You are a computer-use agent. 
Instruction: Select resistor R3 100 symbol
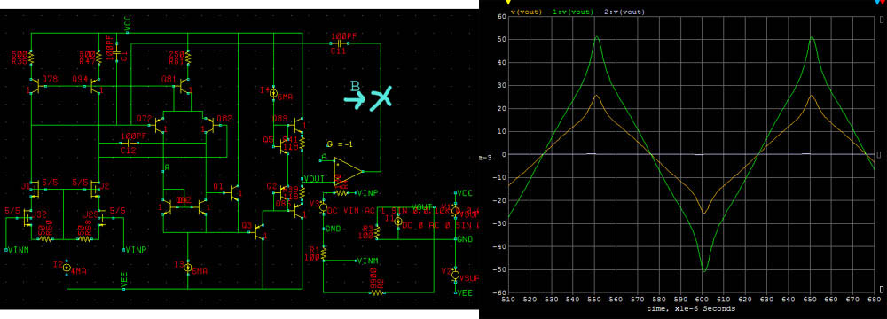378,232
